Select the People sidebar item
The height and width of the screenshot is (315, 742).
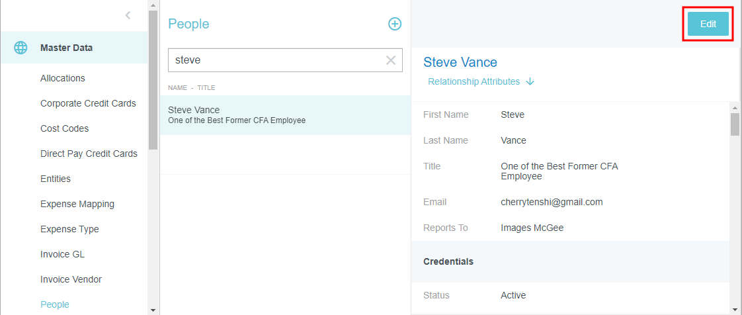(55, 304)
